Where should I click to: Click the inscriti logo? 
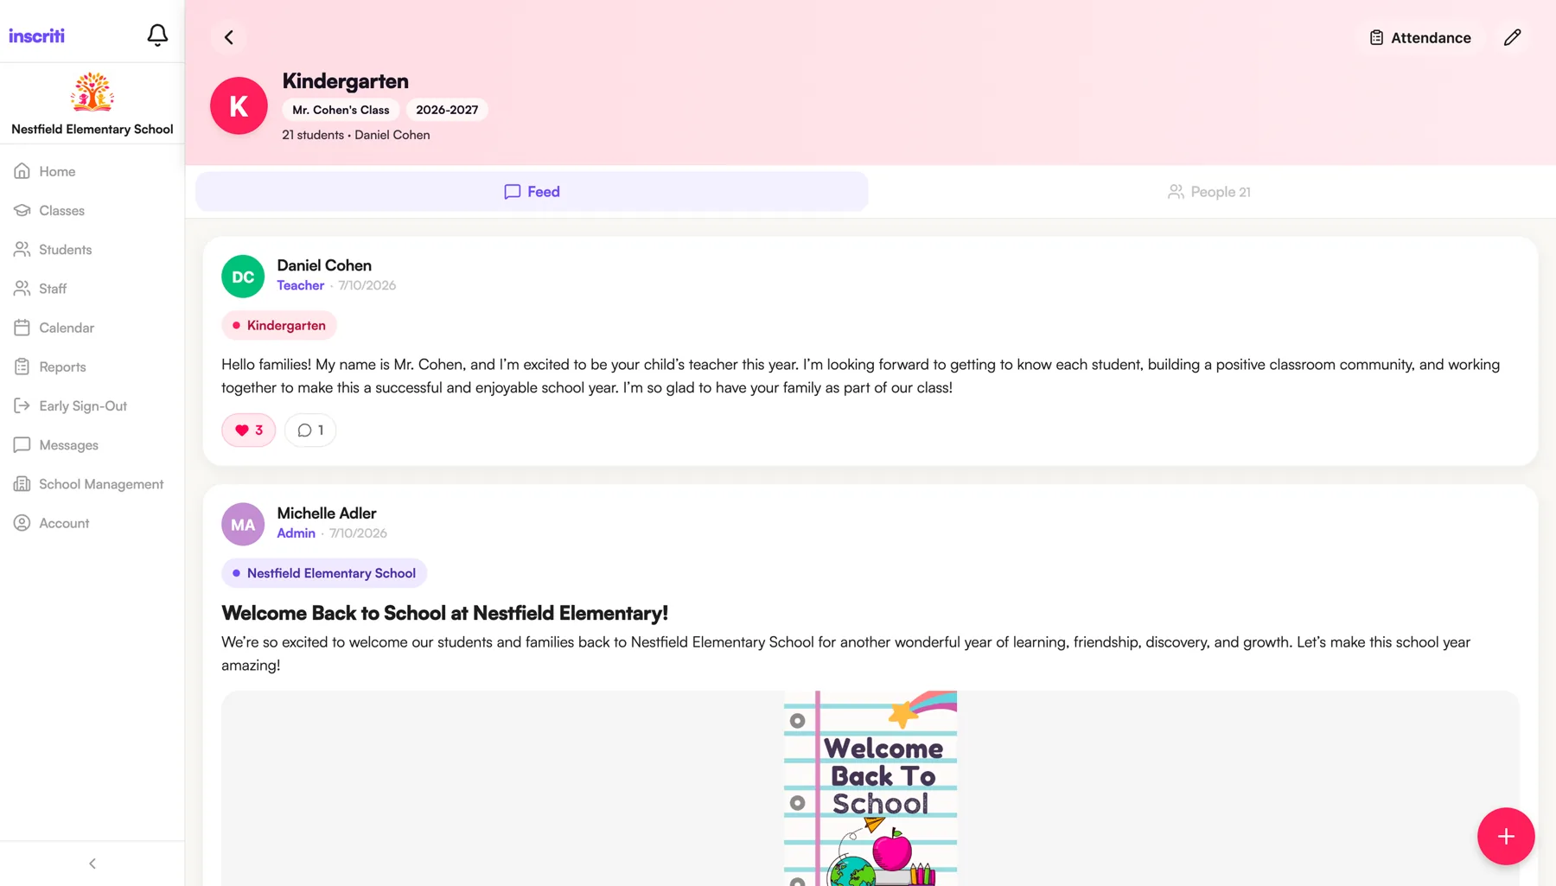point(36,35)
